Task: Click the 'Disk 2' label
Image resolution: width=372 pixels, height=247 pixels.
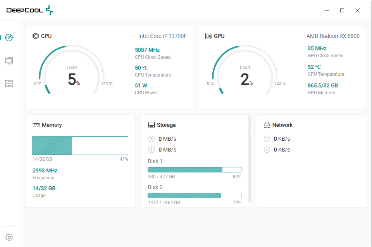Action: [x=155, y=187]
